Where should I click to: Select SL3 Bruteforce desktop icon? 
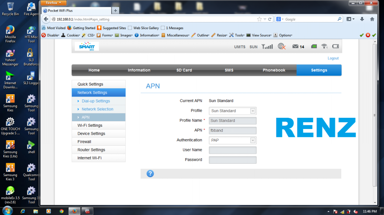coord(31,57)
